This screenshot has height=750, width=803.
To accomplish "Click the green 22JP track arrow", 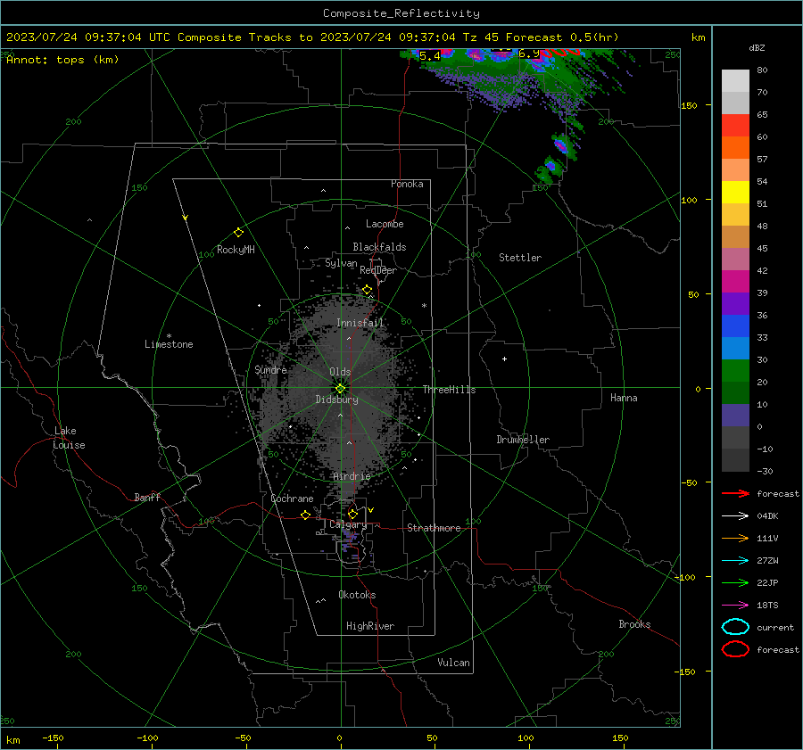I will [x=735, y=582].
